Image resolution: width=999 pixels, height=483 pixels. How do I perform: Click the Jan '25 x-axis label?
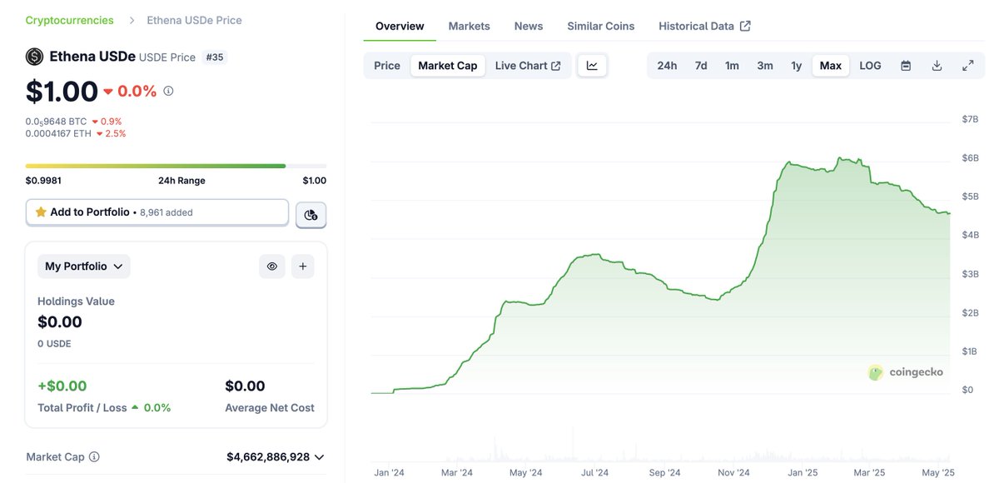[803, 473]
